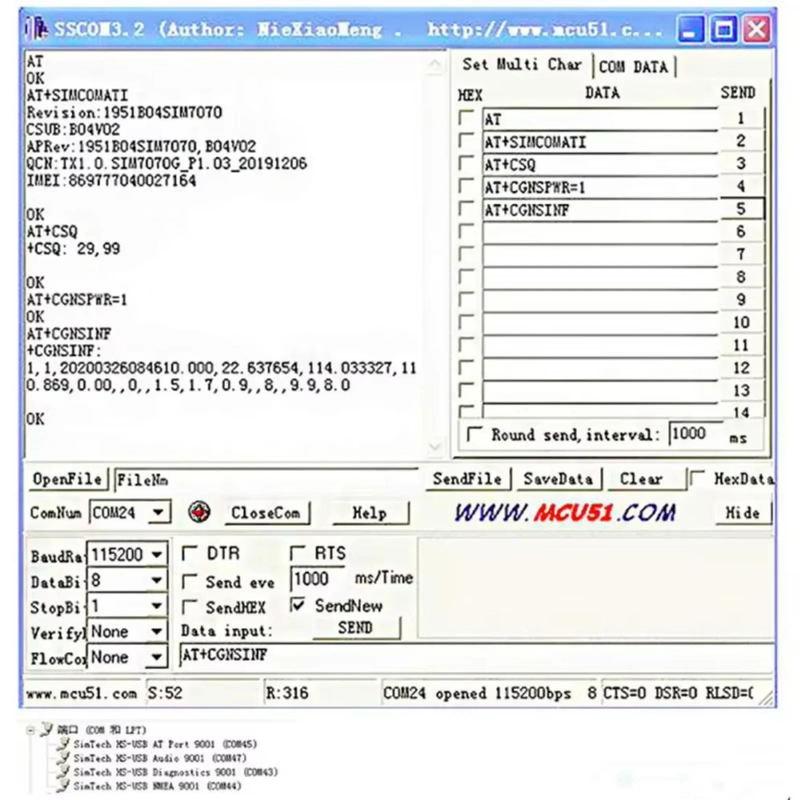Select SimTech HS-USB AT Port 9001 (COM45)
Screen dimensions: 800x800
click(x=165, y=744)
